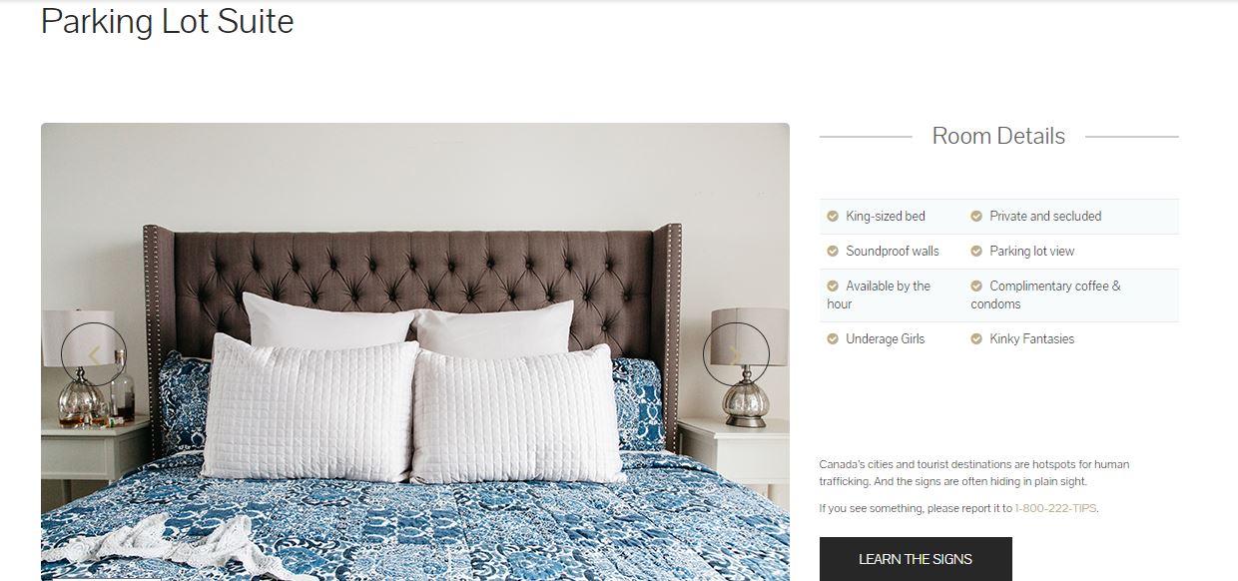
Task: Click the checkmark icon beside Soundproof walls
Action: point(833,251)
